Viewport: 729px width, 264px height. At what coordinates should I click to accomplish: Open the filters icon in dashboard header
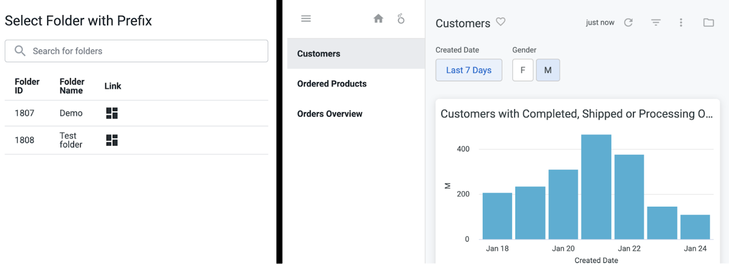pyautogui.click(x=656, y=22)
